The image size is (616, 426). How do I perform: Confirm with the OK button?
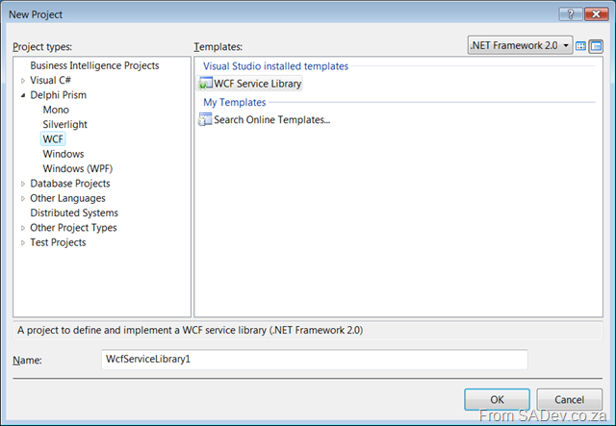click(497, 400)
